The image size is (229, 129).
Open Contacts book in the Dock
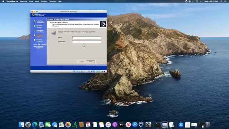pyautogui.click(x=81, y=125)
